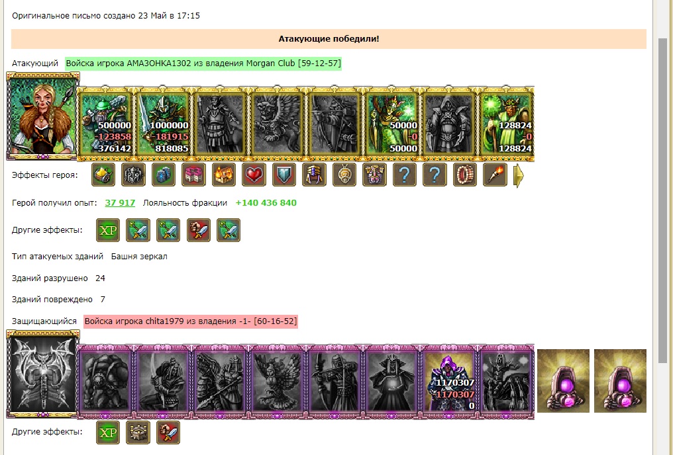Select attacker unit card with 1000000 troops
The height and width of the screenshot is (455, 673).
point(163,123)
